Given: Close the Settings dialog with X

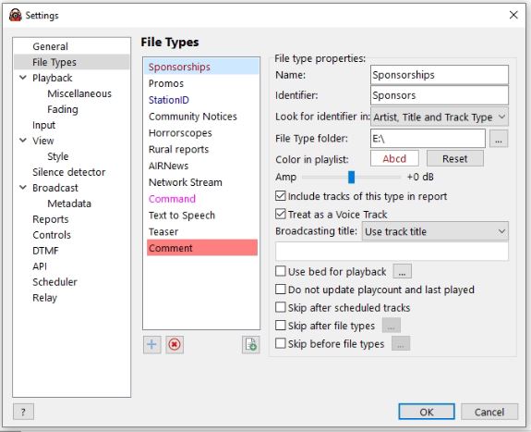Looking at the screenshot, I should (x=513, y=15).
